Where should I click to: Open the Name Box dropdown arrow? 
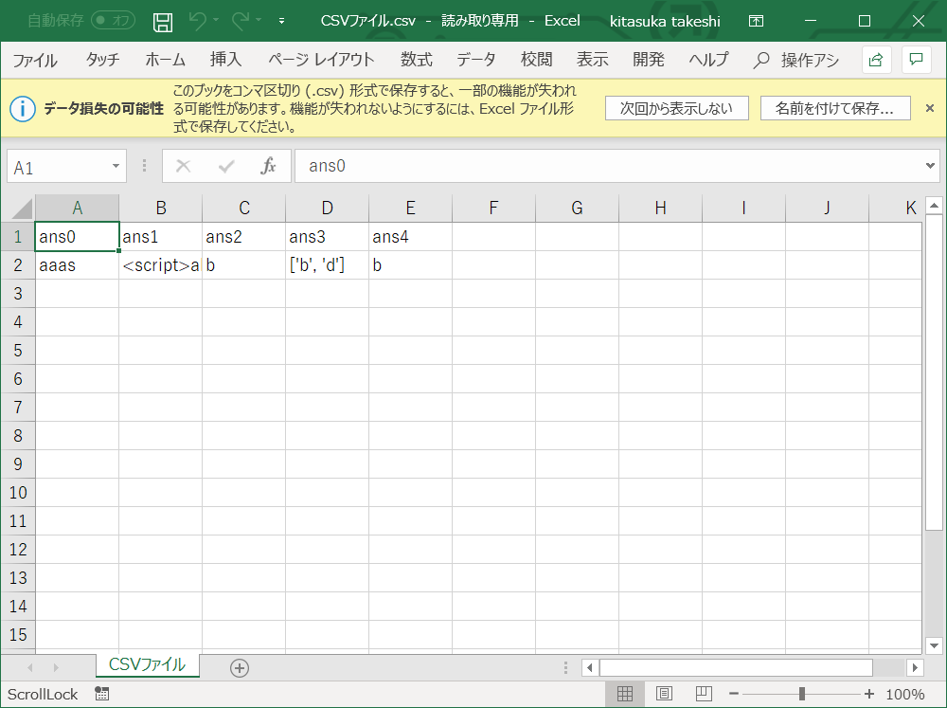116,166
